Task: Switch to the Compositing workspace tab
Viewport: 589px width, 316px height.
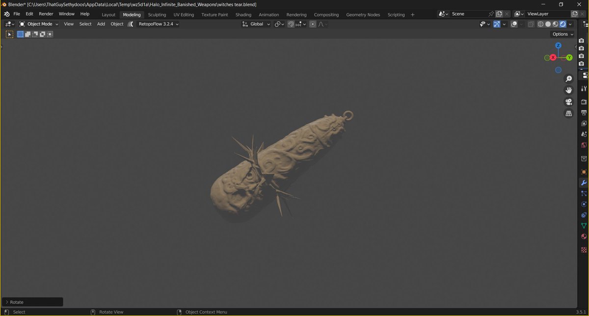Action: [326, 15]
